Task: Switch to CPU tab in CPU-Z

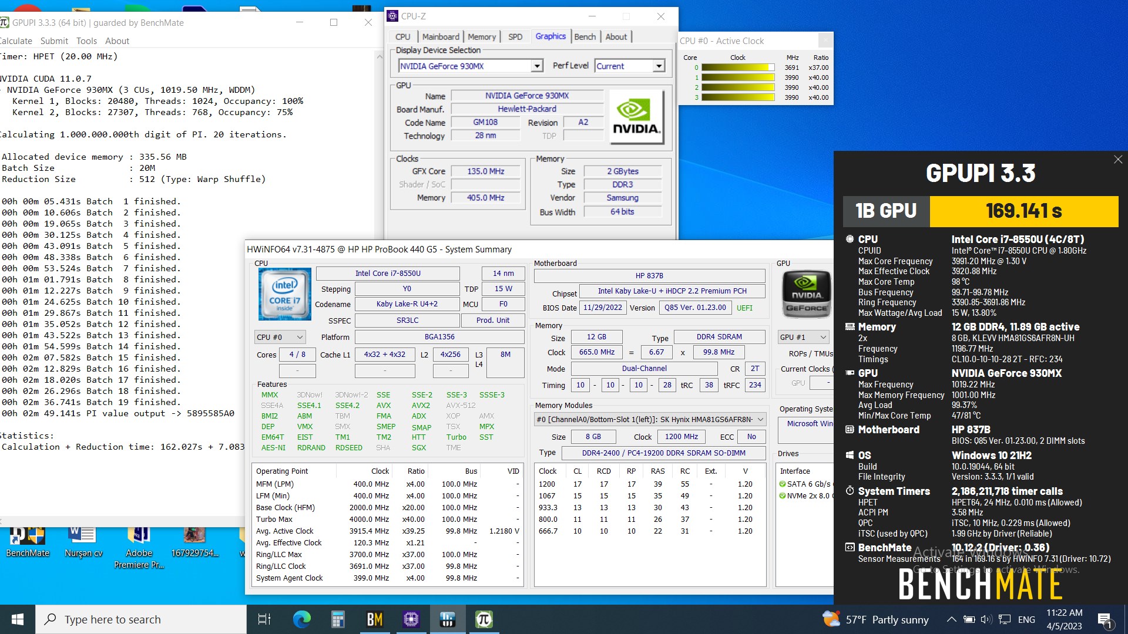Action: 402,36
